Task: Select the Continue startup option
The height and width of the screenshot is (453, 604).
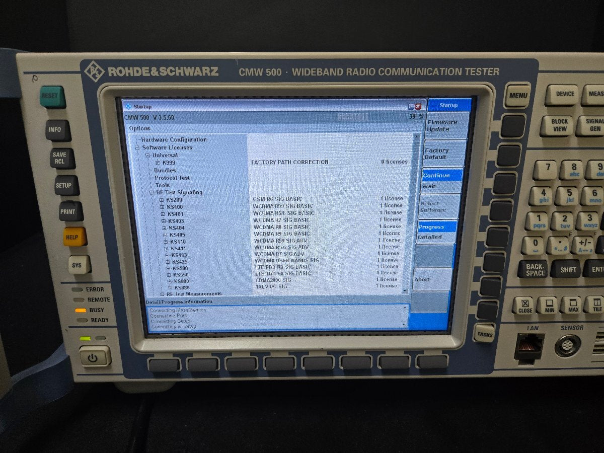Action: click(441, 176)
